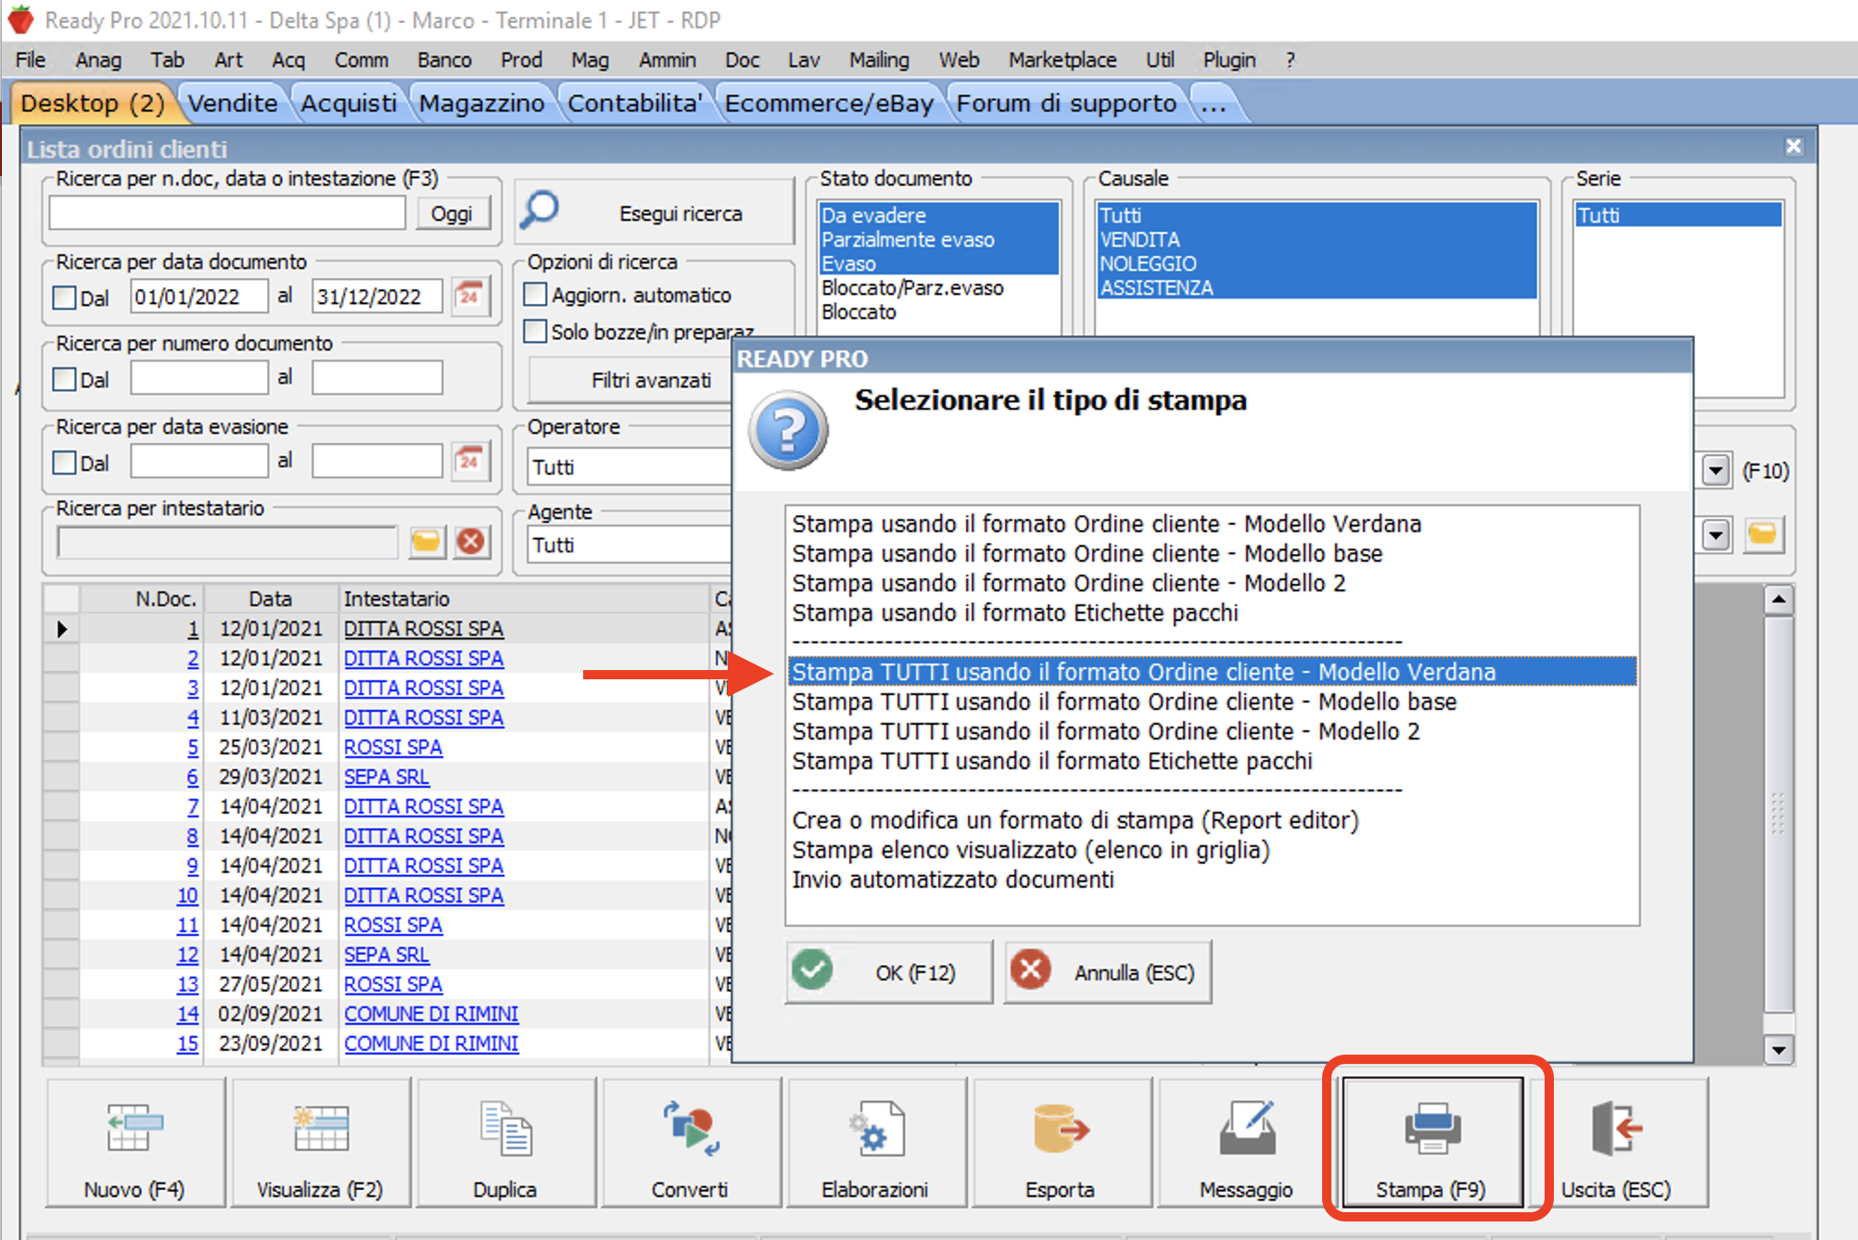Toggle Aggiorn. automatico checkbox
This screenshot has width=1858, height=1240.
[535, 295]
